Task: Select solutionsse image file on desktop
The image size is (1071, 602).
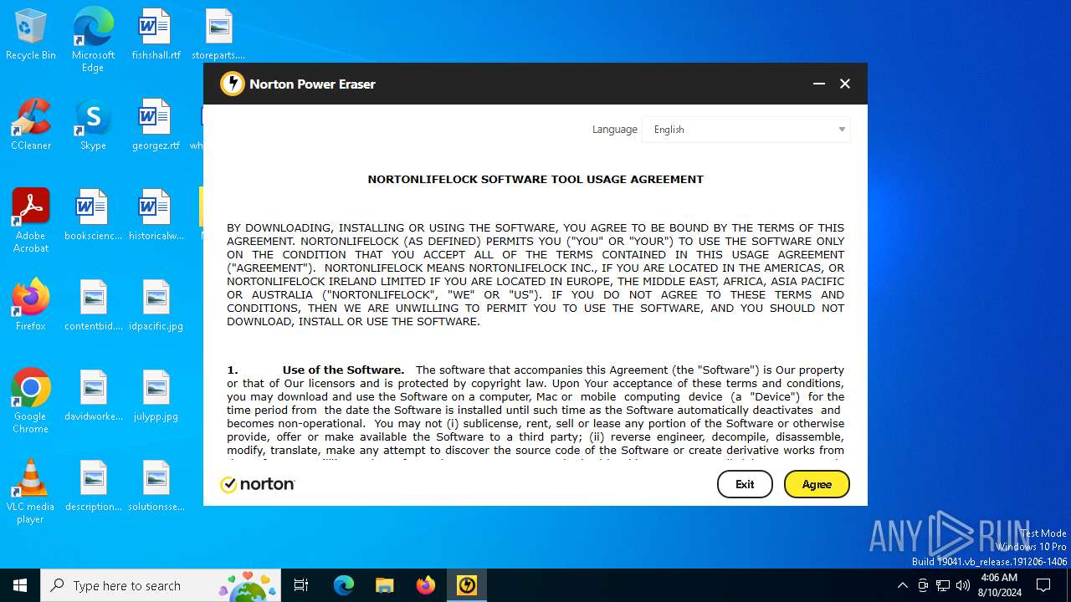Action: [156, 487]
